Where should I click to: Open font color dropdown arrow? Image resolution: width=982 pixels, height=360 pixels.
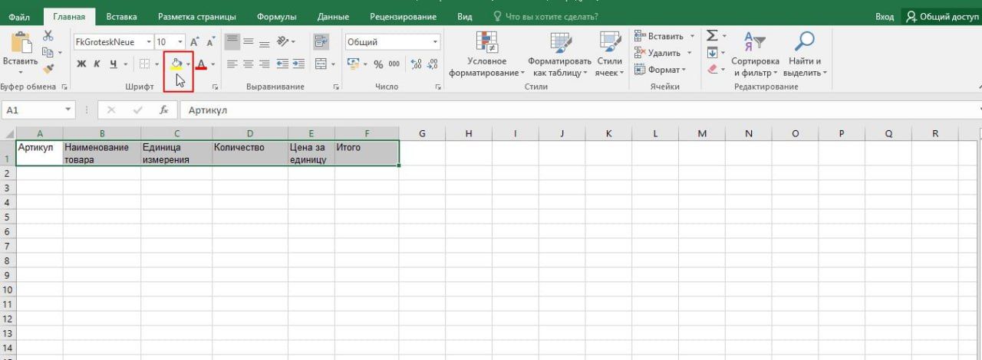coord(213,64)
